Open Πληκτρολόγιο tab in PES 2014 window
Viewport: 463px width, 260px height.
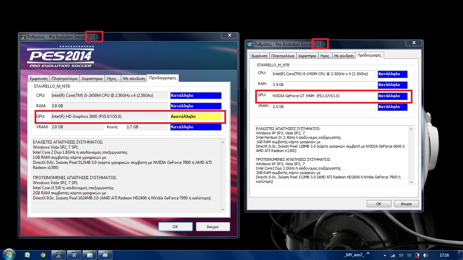[x=64, y=78]
